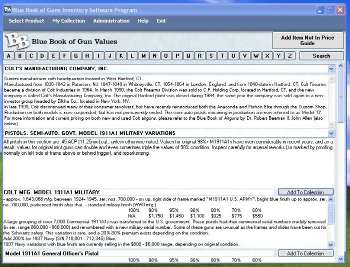
Task: Click the $1,100 value under 90%
Action: (197, 216)
